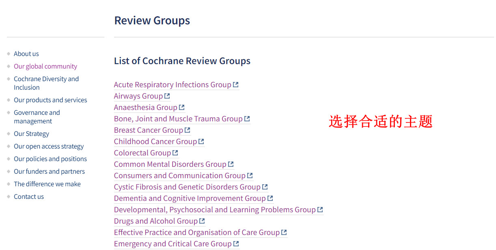
Task: Open the Common Mental Disorders Group link
Action: 170,164
